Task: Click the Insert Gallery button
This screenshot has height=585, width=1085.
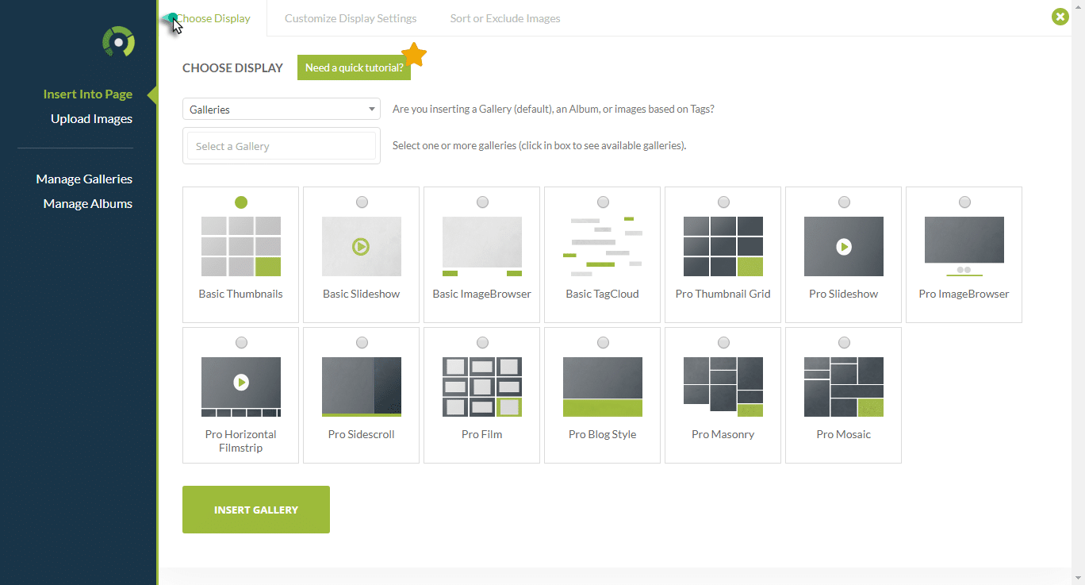Action: click(x=256, y=510)
